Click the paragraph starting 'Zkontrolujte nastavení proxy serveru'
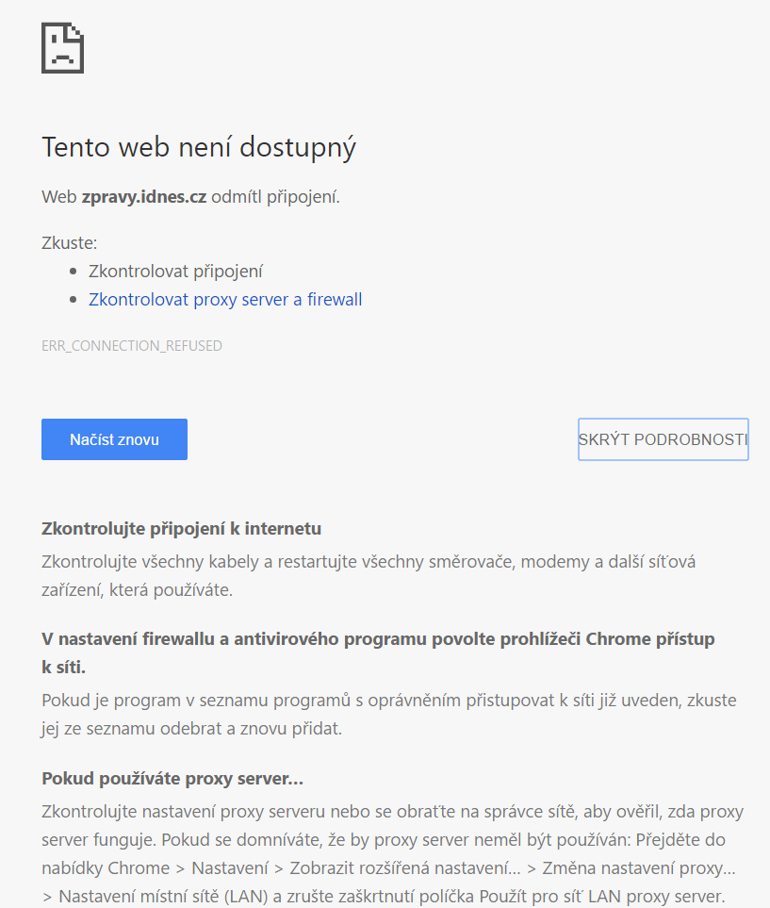This screenshot has height=908, width=770. [392, 852]
